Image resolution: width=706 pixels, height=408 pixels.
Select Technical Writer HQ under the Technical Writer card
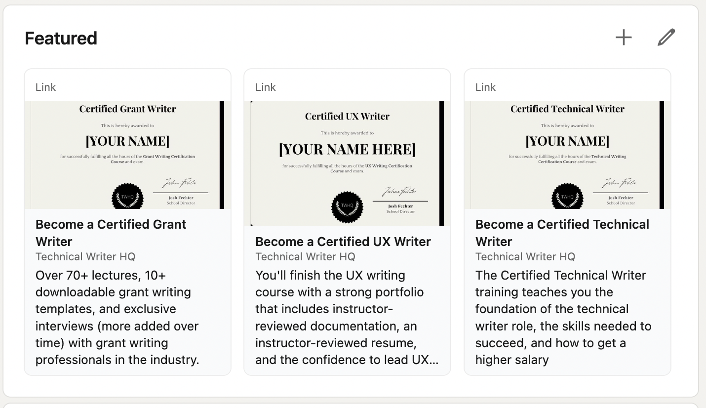(x=524, y=256)
